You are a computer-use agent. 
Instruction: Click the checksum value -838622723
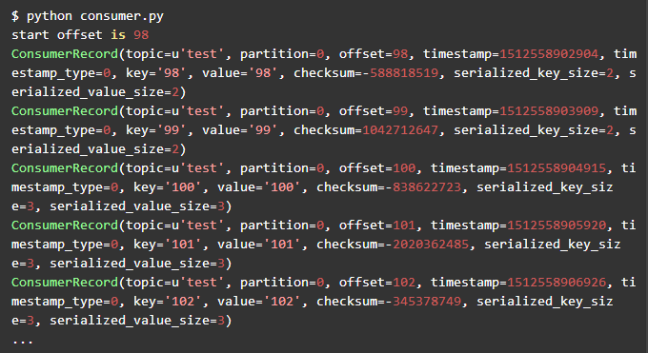tap(423, 187)
